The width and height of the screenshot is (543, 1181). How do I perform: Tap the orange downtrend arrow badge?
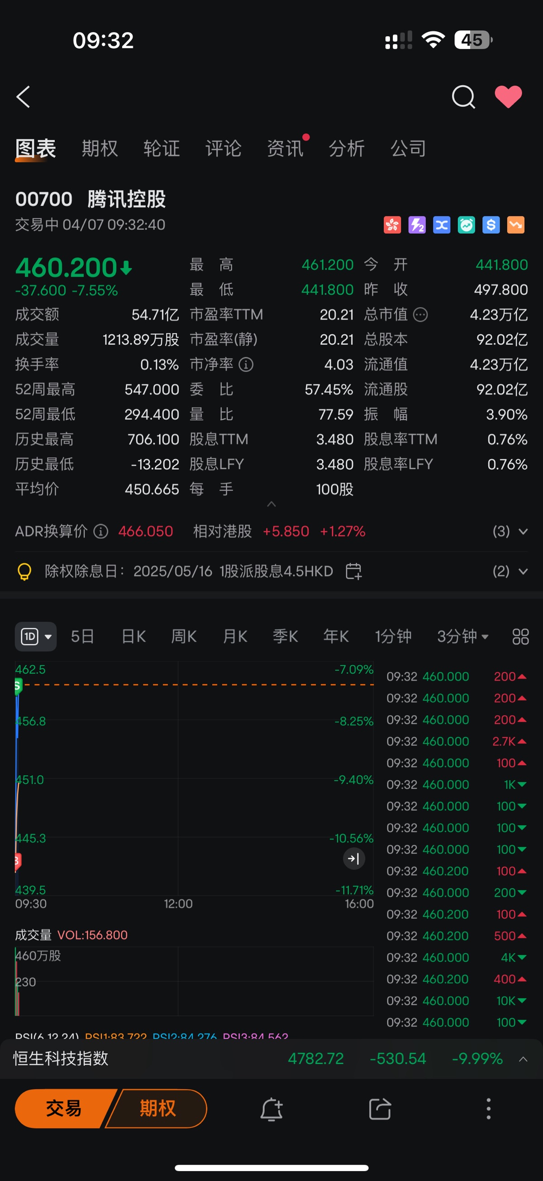(x=516, y=225)
